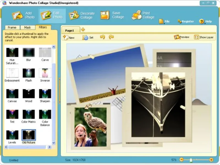Switch to the Frame tab
Image resolution: width=220 pixels, height=165 pixels.
click(12, 27)
